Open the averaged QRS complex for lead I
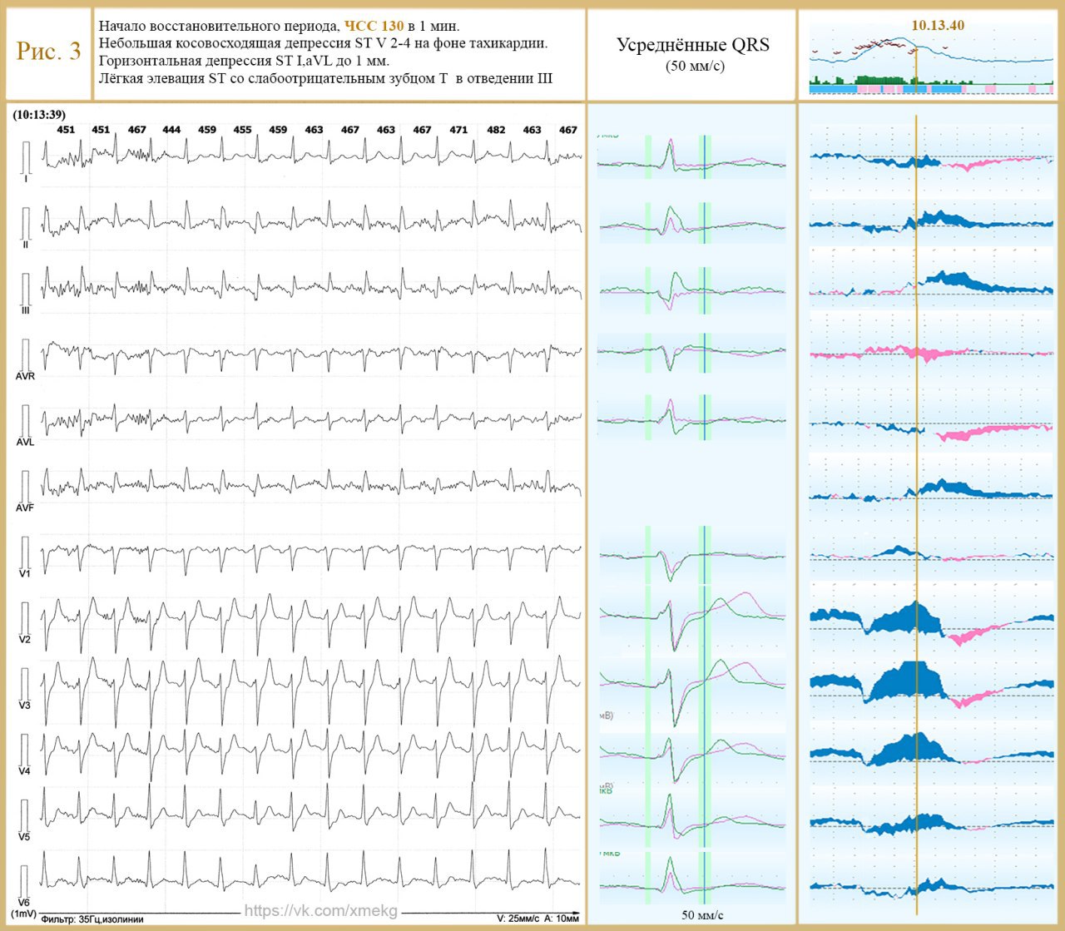 coord(691,159)
